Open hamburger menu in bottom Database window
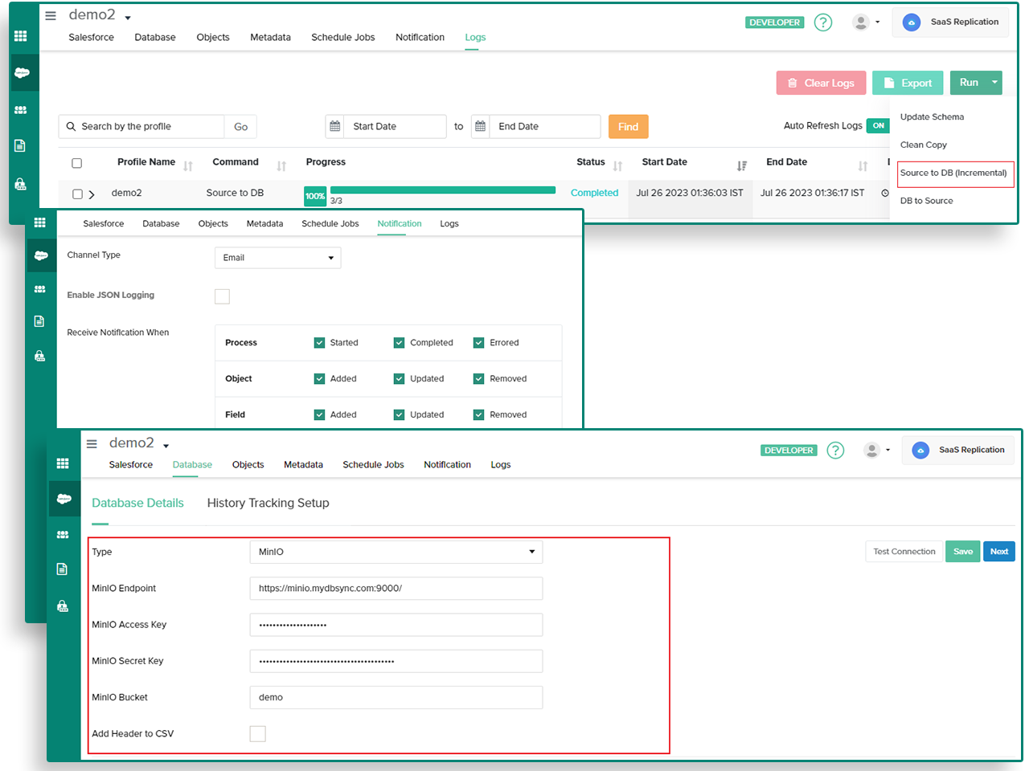 92,443
